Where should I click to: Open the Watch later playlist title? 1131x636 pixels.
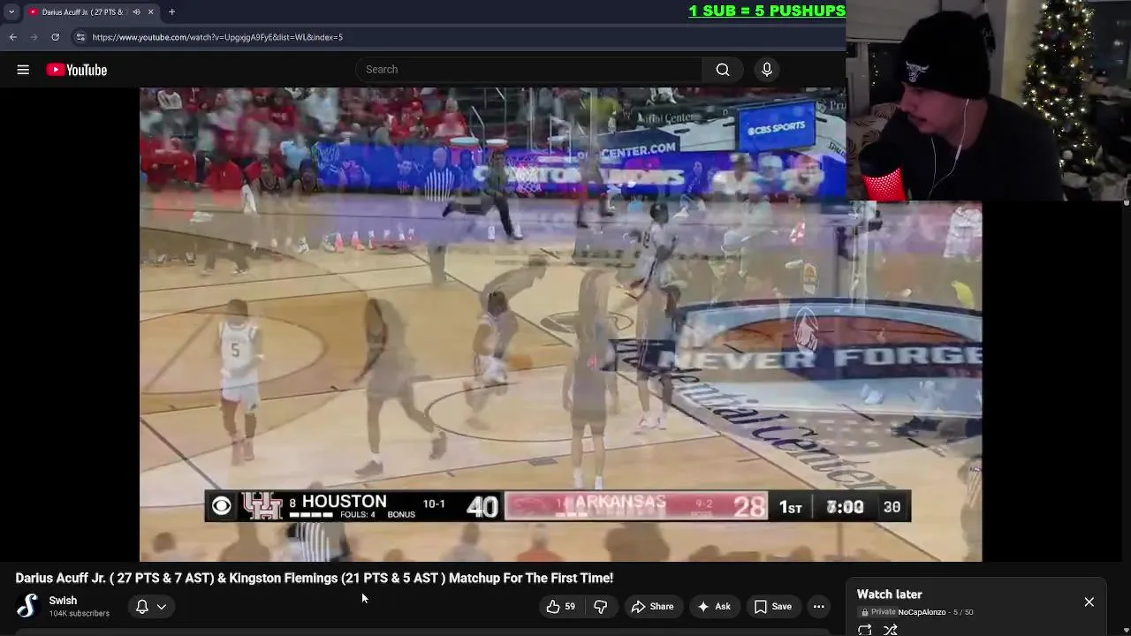[x=890, y=594]
